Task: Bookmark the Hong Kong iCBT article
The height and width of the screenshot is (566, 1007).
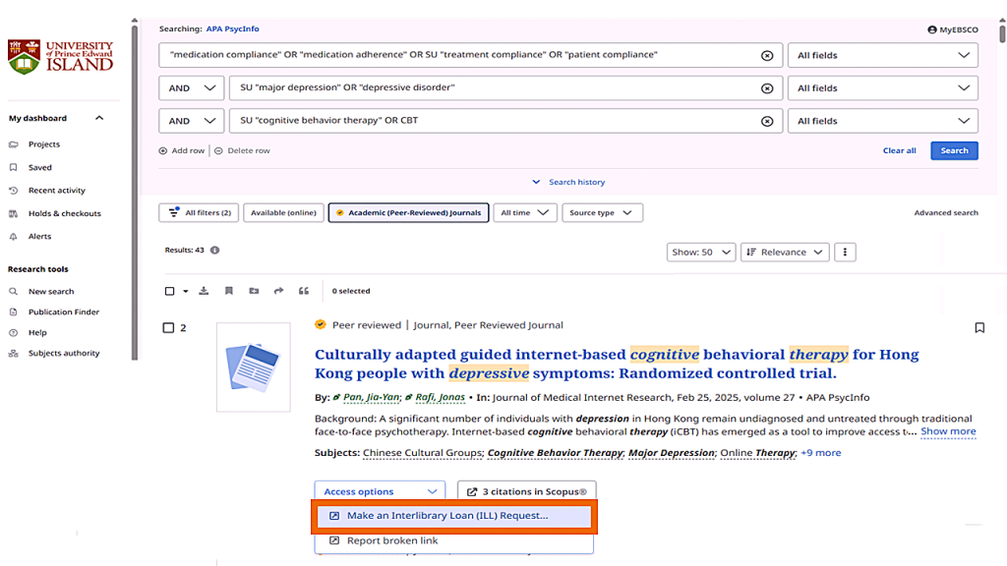Action: click(x=978, y=327)
